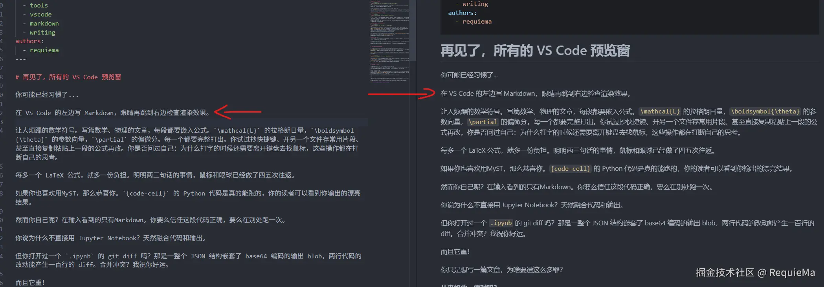The image size is (824, 287).
Task: Click `{code-cell}` in the editor source
Action: (145, 193)
